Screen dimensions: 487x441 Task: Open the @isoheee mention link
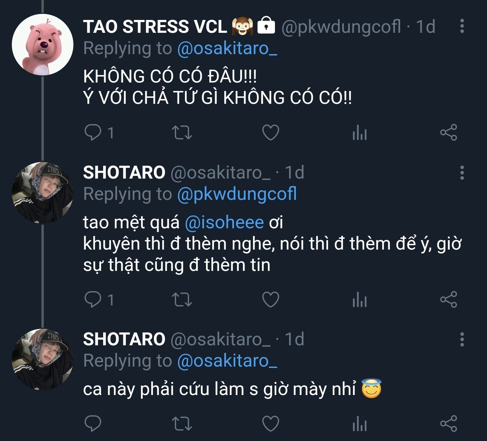[x=224, y=223]
